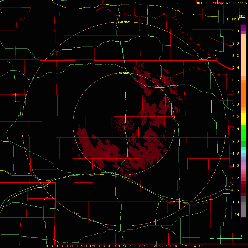Click the TH threshold label on scale
Screen dimensions: 248x248
(237, 215)
